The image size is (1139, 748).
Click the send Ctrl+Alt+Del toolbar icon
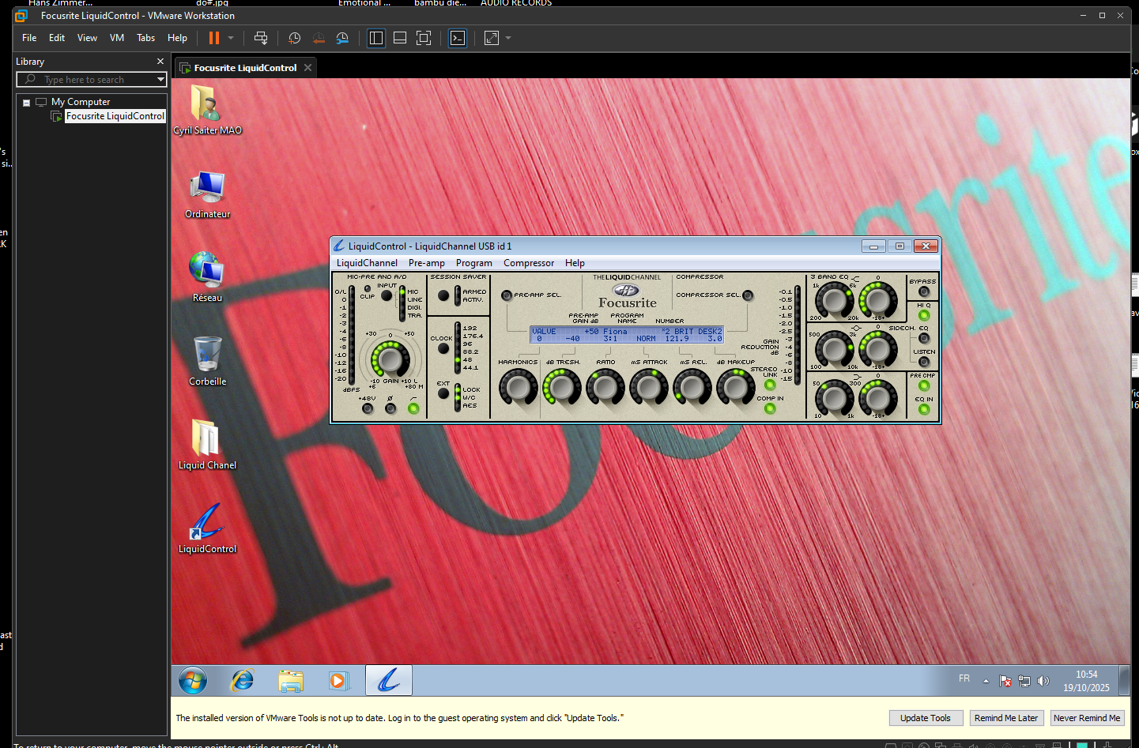pos(261,38)
